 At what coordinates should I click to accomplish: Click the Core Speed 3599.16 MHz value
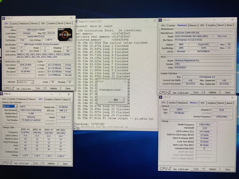[25, 65]
